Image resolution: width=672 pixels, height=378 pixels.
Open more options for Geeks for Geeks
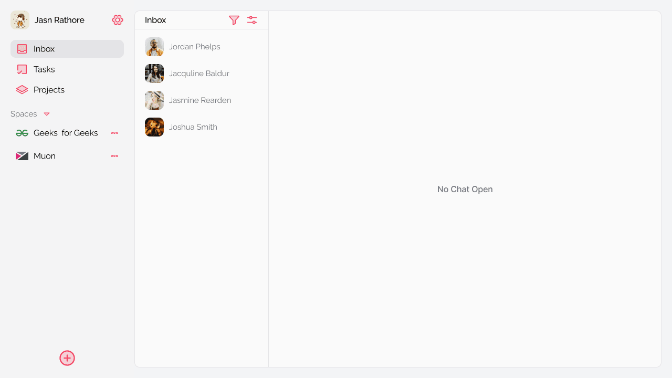coord(114,133)
